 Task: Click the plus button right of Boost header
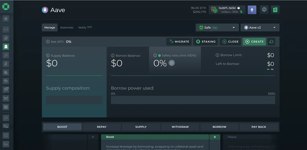point(215,137)
